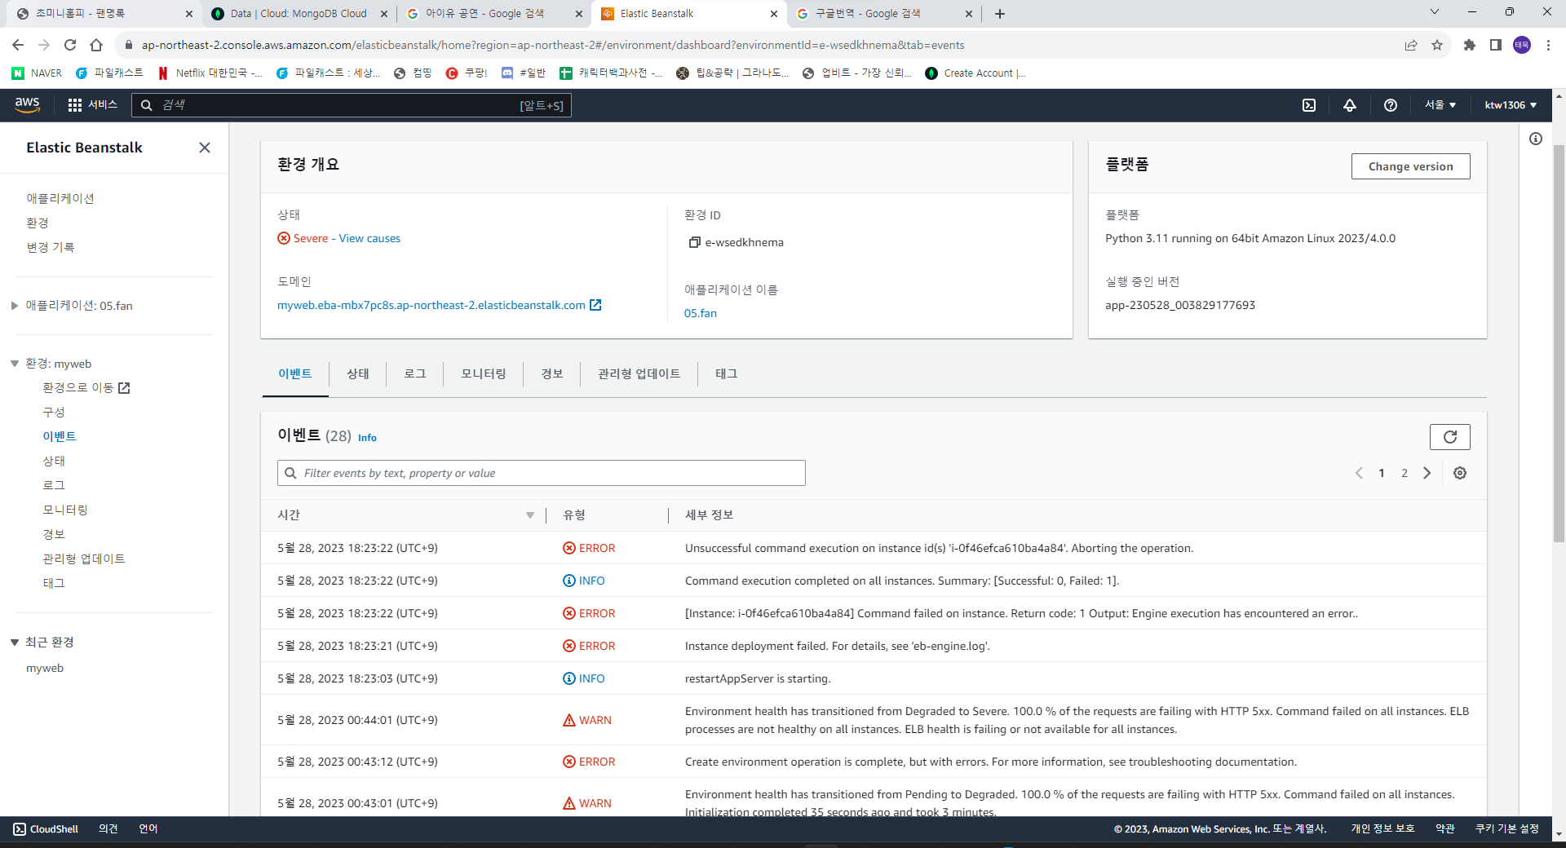Open Chrome tab search chevron

(x=1435, y=12)
